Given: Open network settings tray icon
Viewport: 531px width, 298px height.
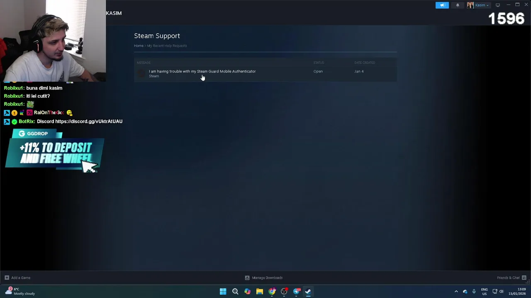Looking at the screenshot, I should (495, 291).
